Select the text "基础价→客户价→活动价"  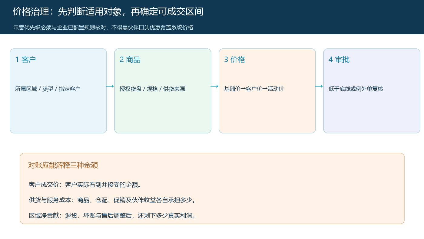[254, 89]
